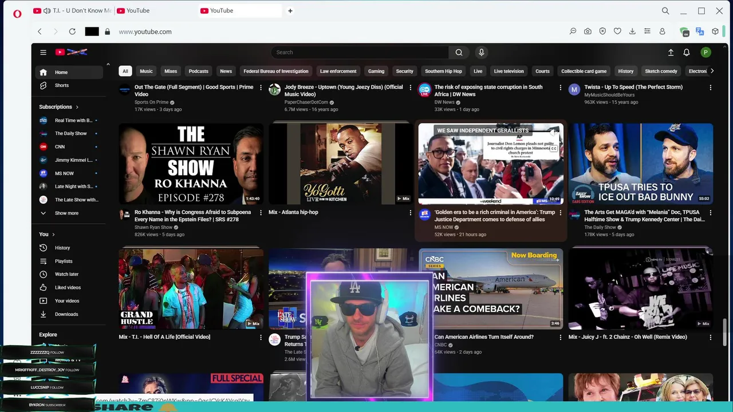Viewport: 733px width, 412px height.
Task: Open Your videos in sidebar
Action: 69,301
